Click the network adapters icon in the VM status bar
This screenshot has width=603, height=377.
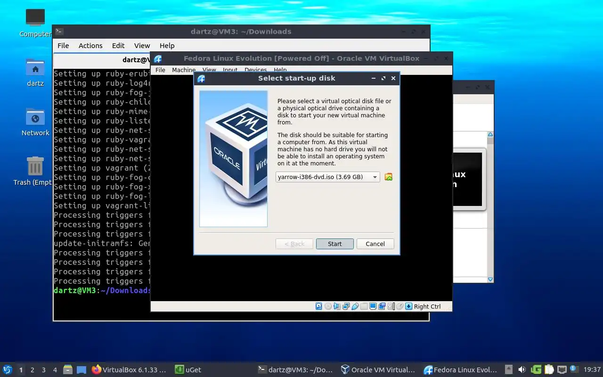coord(346,306)
